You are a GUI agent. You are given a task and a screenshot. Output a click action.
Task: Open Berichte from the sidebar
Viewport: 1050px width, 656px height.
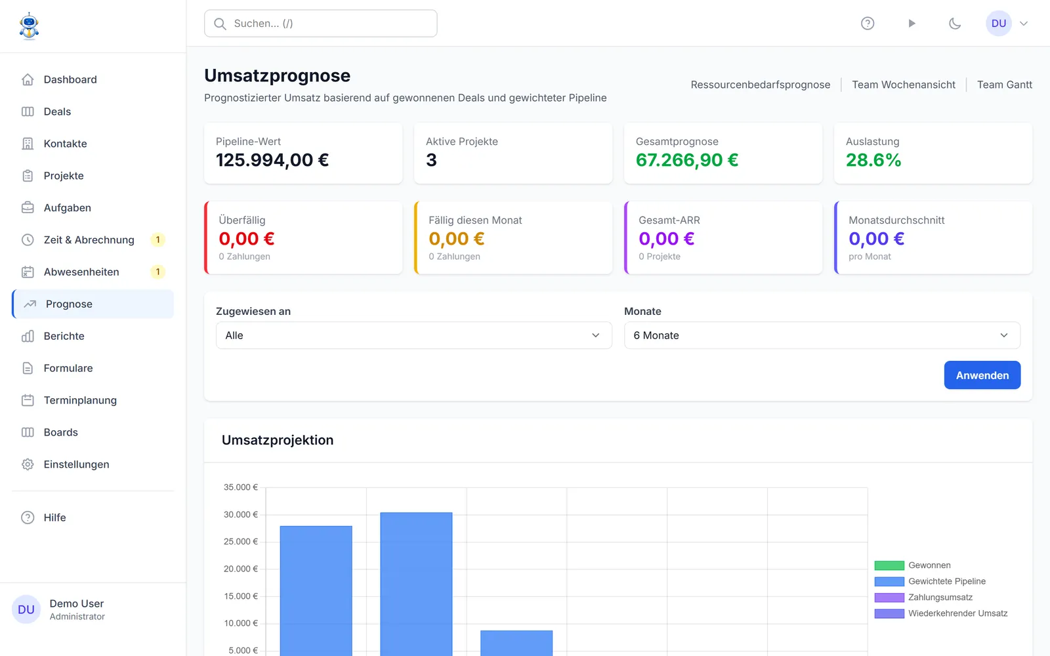pos(93,337)
